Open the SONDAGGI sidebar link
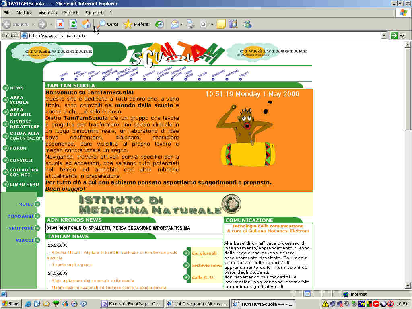Viewport: 412px width, 309px height. [21, 216]
